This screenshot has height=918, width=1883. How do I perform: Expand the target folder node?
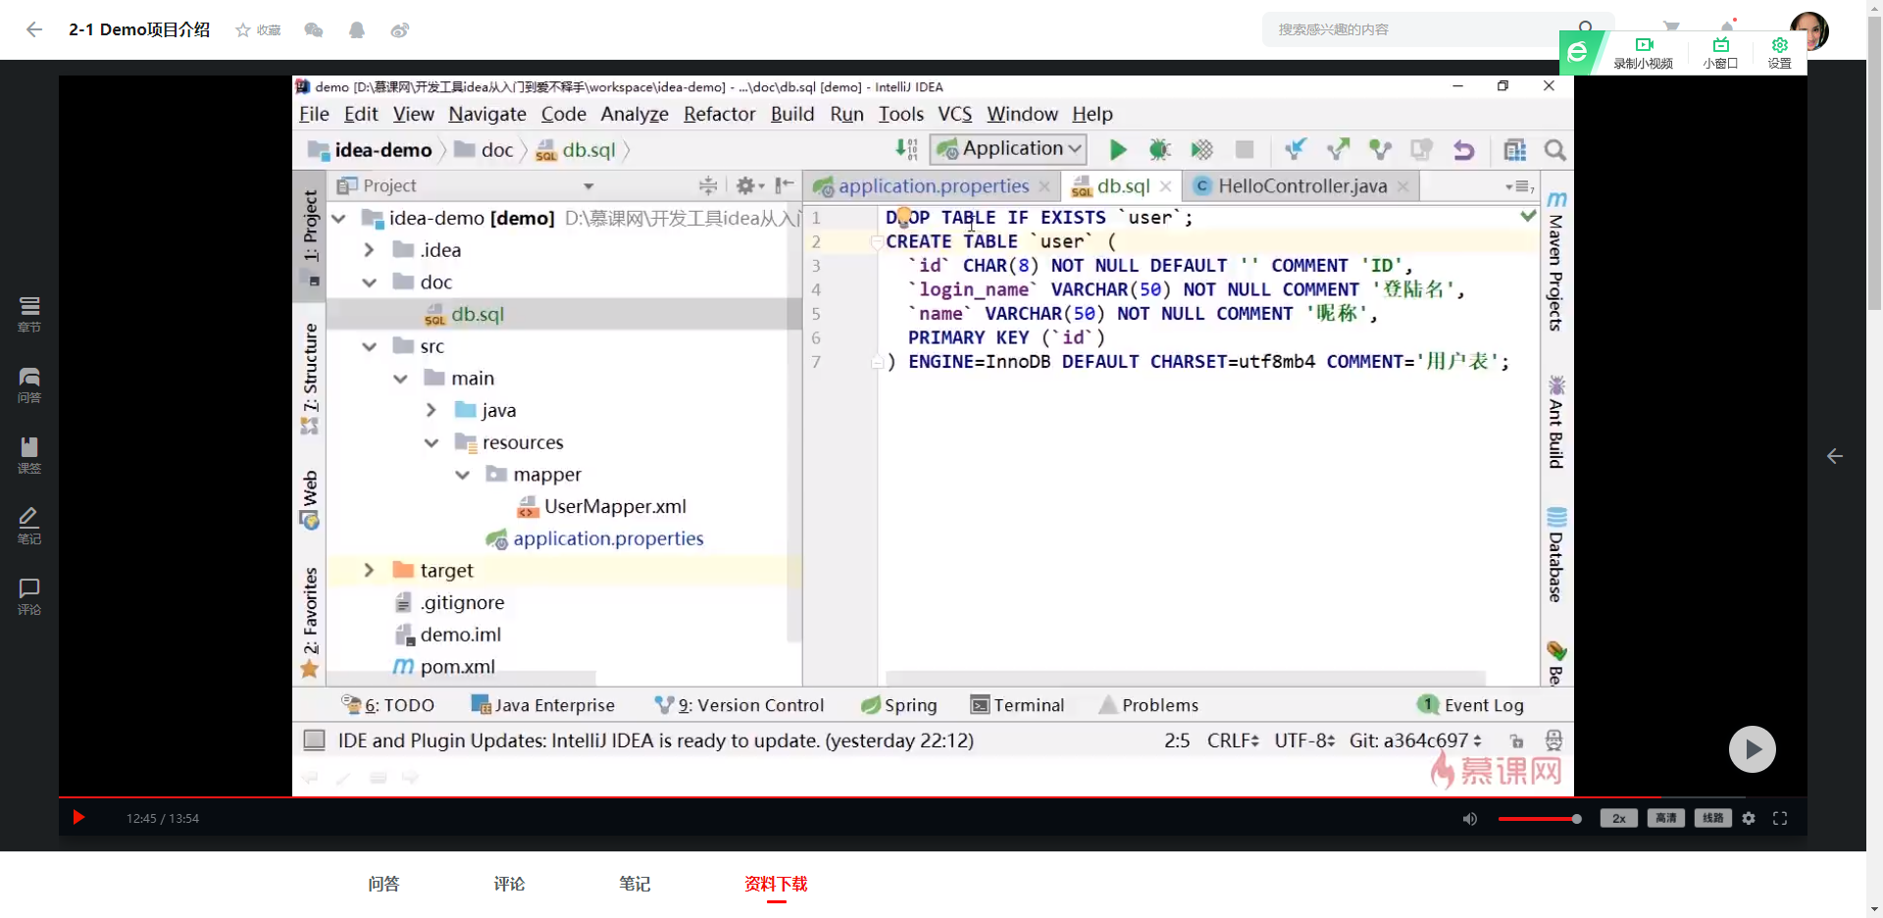tap(369, 570)
